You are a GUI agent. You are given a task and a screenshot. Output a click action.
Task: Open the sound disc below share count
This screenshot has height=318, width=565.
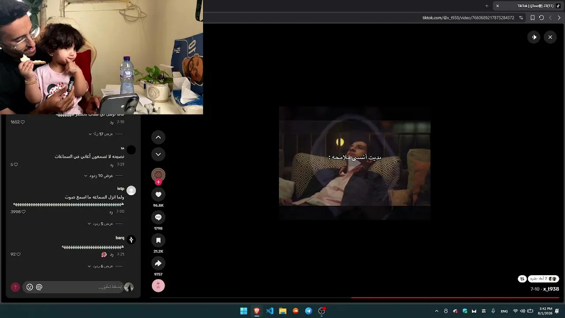tap(158, 286)
